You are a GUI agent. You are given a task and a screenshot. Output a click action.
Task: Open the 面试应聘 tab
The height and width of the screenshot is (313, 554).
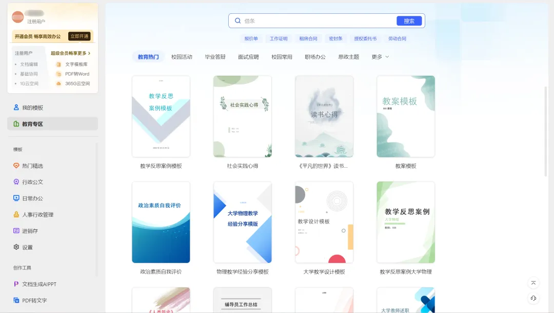[x=248, y=57]
